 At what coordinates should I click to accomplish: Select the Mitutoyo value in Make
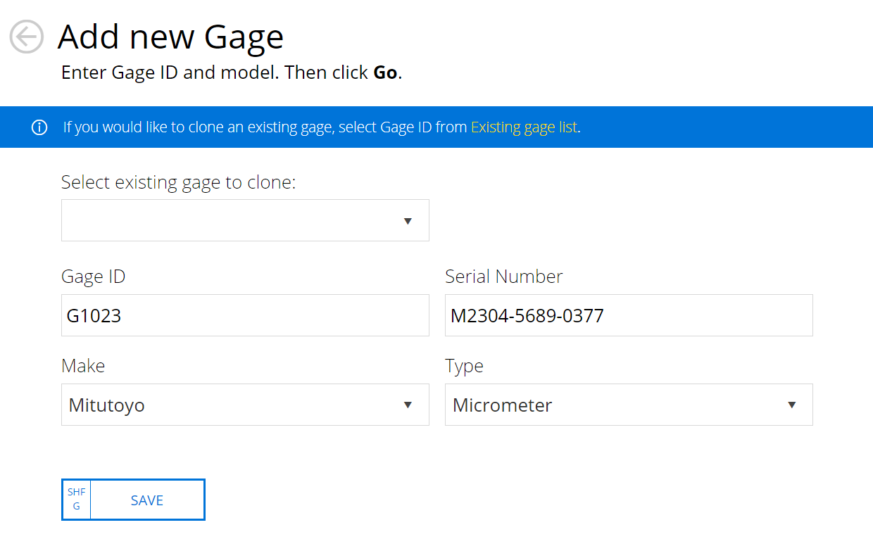(x=107, y=405)
